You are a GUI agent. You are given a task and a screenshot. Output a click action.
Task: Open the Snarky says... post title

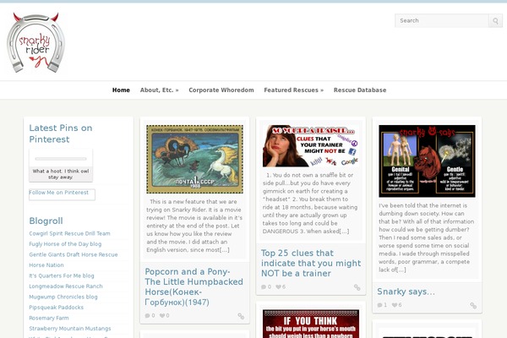coord(406,292)
